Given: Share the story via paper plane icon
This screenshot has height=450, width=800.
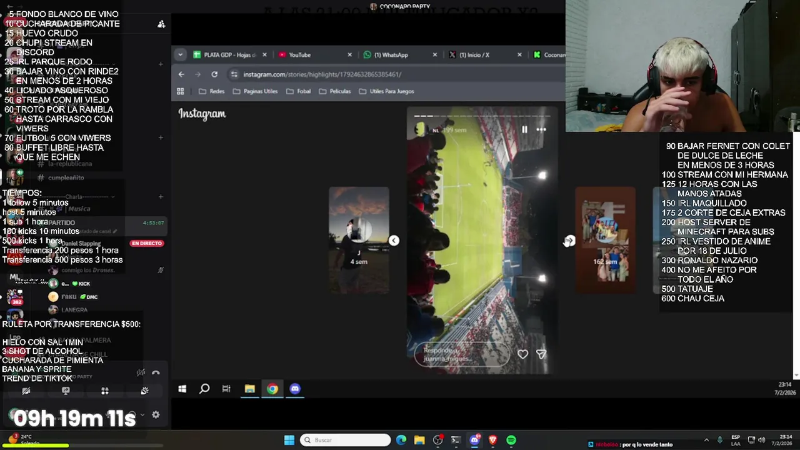Looking at the screenshot, I should click(x=541, y=354).
